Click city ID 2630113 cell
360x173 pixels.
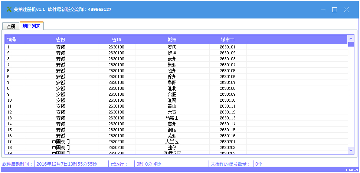pos(228,118)
